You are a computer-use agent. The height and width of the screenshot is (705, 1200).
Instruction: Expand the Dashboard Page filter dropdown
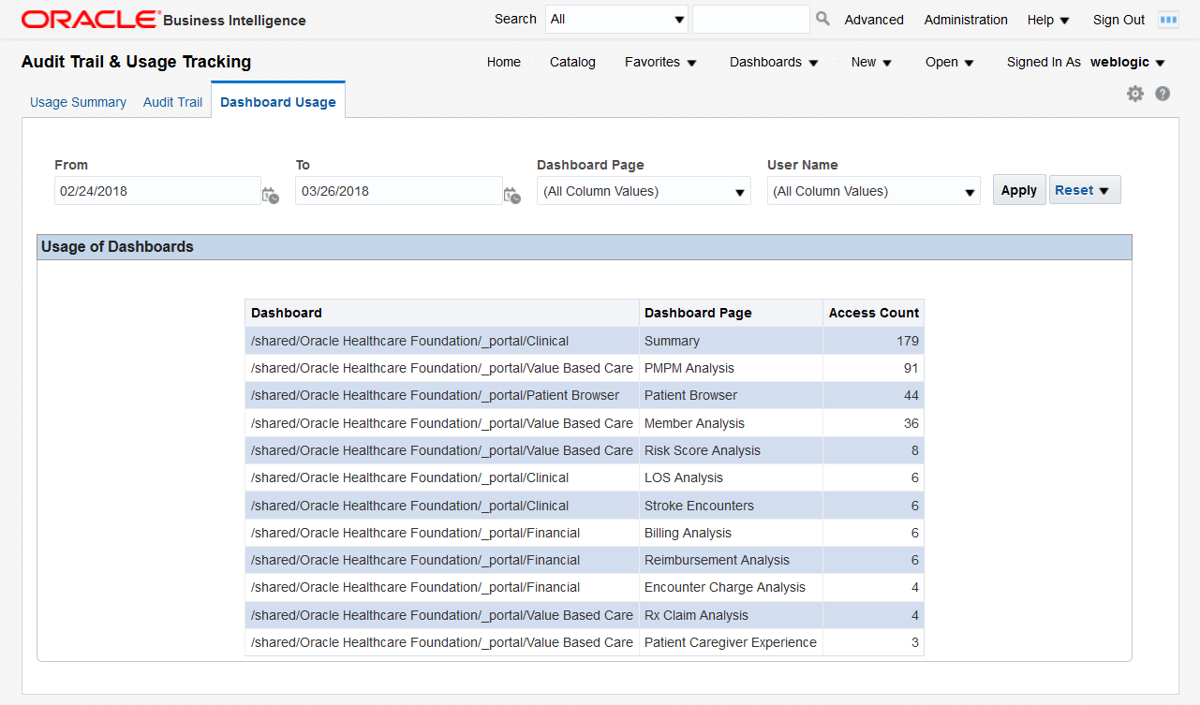pyautogui.click(x=644, y=191)
